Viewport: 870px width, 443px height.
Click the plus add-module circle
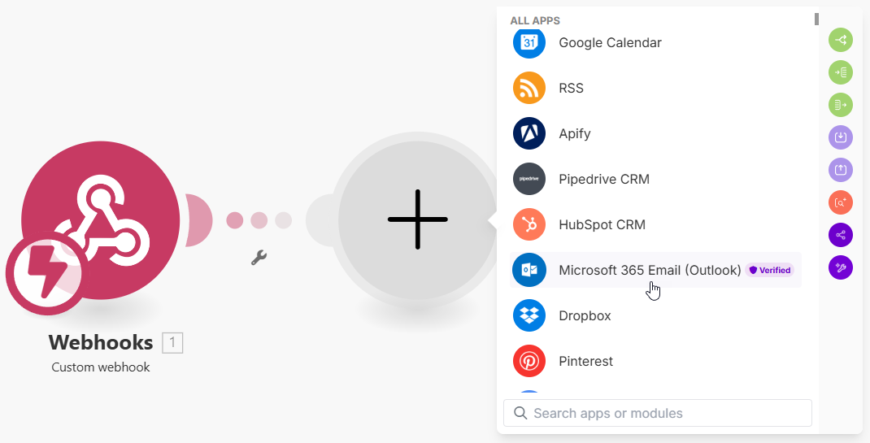417,219
